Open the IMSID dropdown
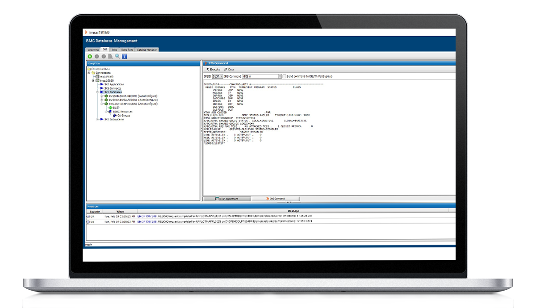 click(x=221, y=76)
